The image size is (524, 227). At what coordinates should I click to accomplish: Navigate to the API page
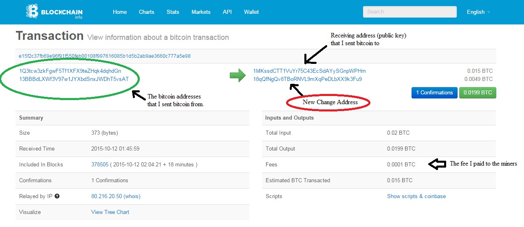227,12
